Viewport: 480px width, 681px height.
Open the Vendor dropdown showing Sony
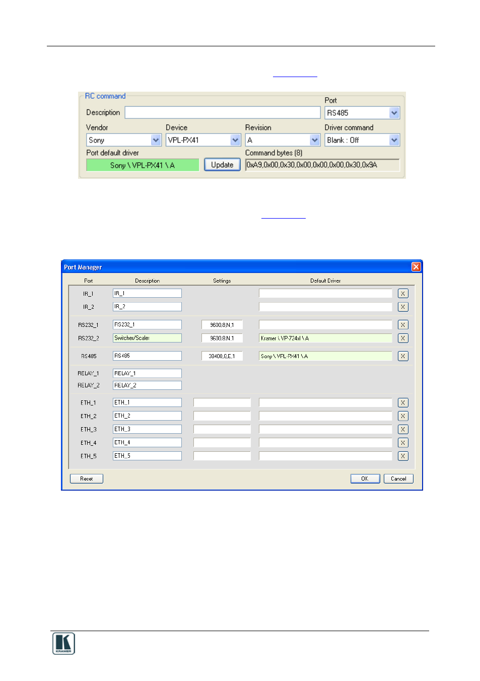pos(156,140)
